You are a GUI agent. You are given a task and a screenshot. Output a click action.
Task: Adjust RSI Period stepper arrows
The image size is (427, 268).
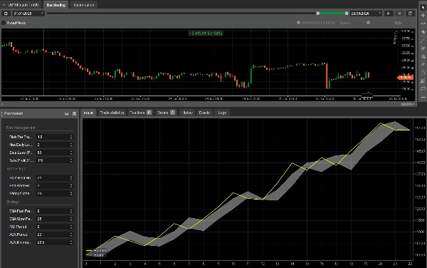click(x=71, y=227)
